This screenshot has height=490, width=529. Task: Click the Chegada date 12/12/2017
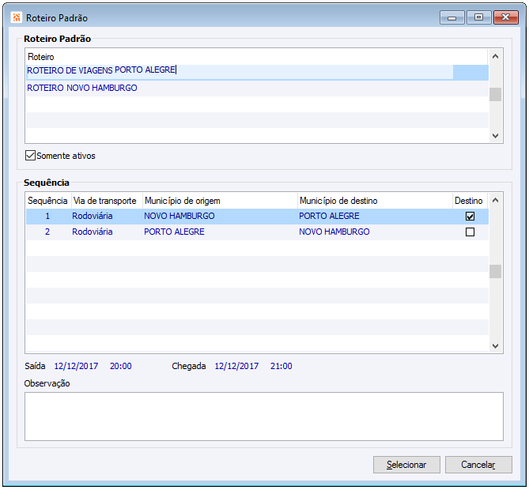pyautogui.click(x=237, y=366)
